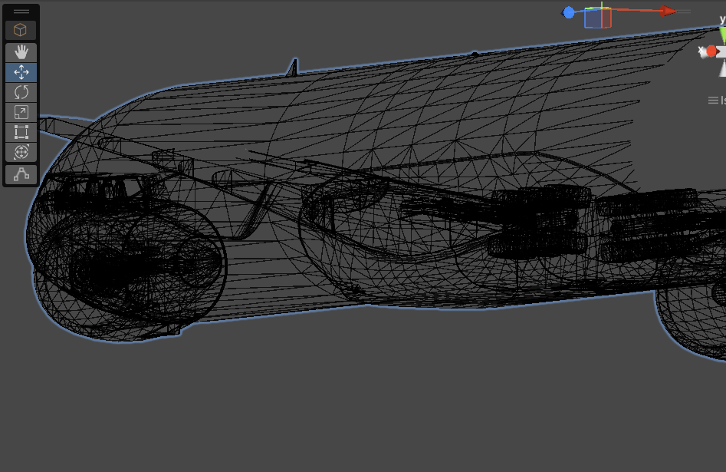
Task: Select the Hand view tool
Action: click(21, 52)
